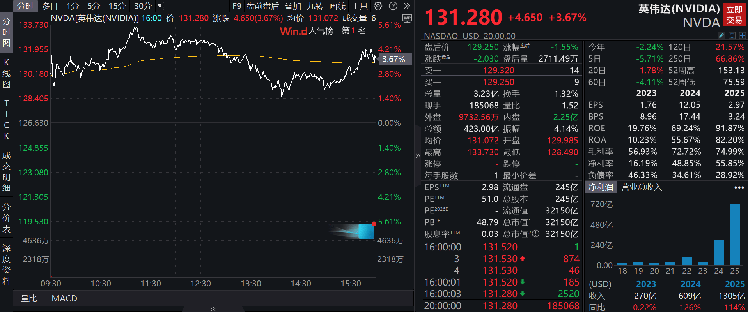Open 工具 tools menu
The height and width of the screenshot is (312, 748).
pyautogui.click(x=360, y=6)
